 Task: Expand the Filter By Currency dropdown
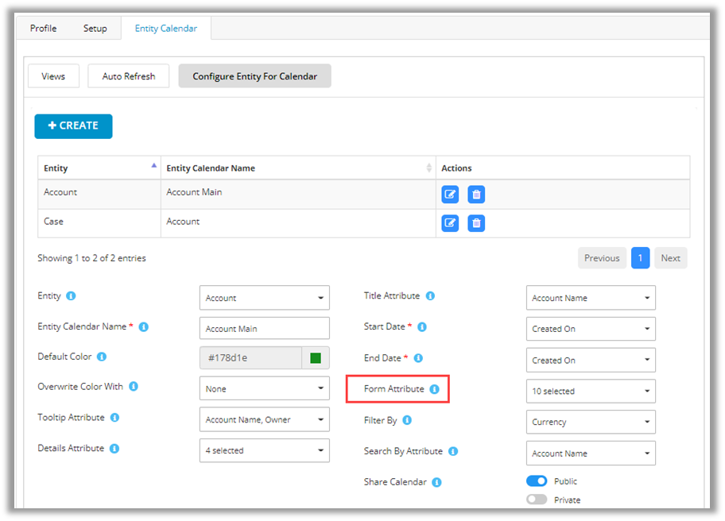tap(591, 422)
